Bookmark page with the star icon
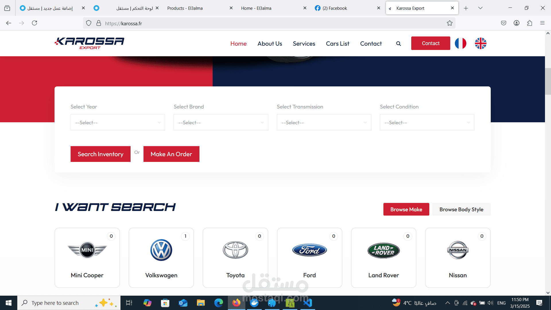This screenshot has height=310, width=551. pyautogui.click(x=449, y=23)
